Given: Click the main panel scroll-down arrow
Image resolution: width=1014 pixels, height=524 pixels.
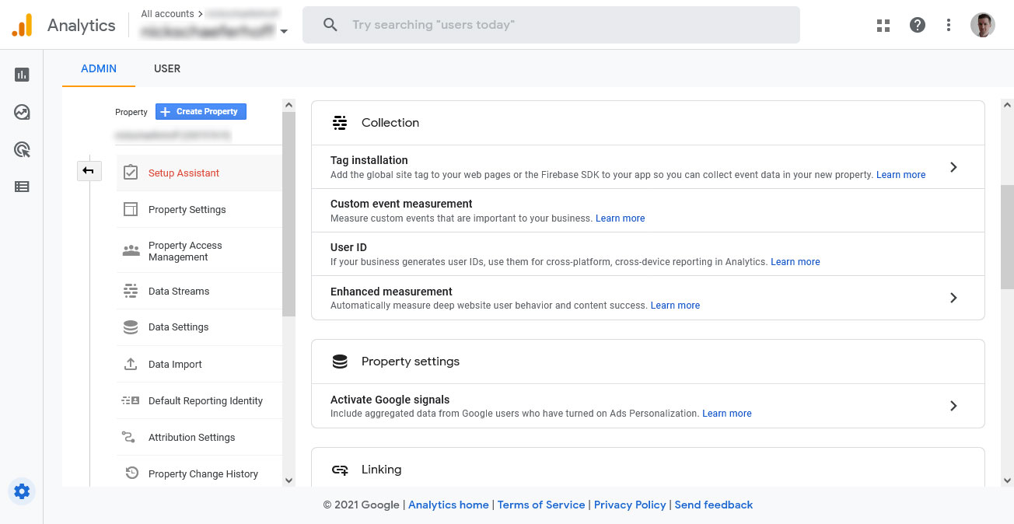Looking at the screenshot, I should (1008, 480).
